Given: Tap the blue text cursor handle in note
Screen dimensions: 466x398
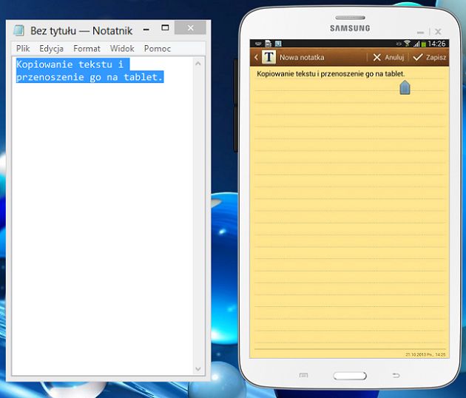Looking at the screenshot, I should tap(405, 87).
